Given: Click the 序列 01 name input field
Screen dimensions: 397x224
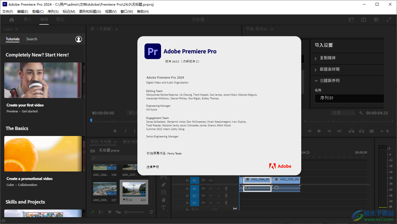Looking at the screenshot, I should (x=349, y=98).
